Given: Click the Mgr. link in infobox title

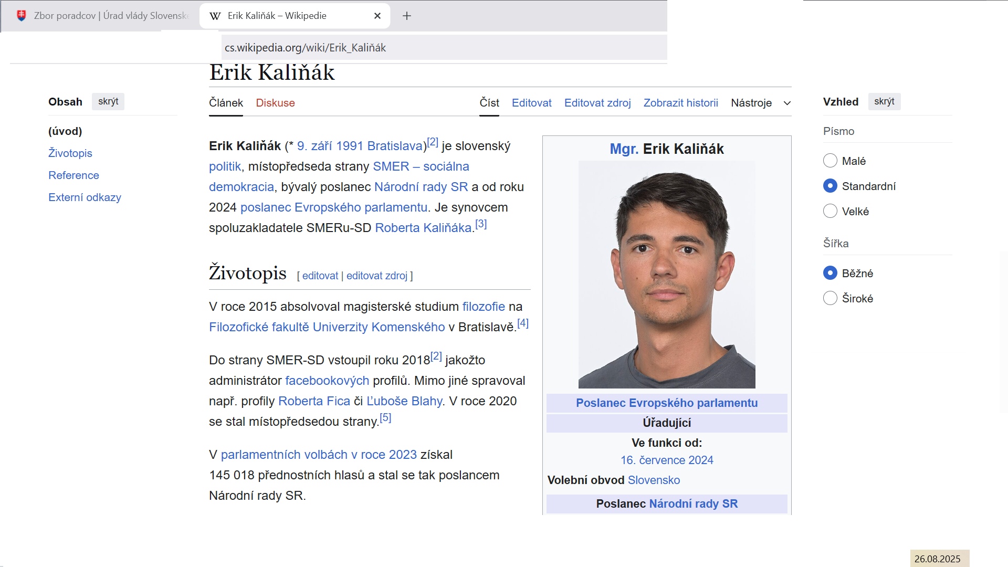Looking at the screenshot, I should point(624,149).
